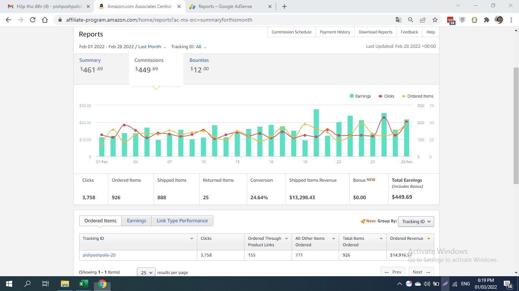519x291 pixels.
Task: Go to the Prev results page
Action: pyautogui.click(x=393, y=272)
